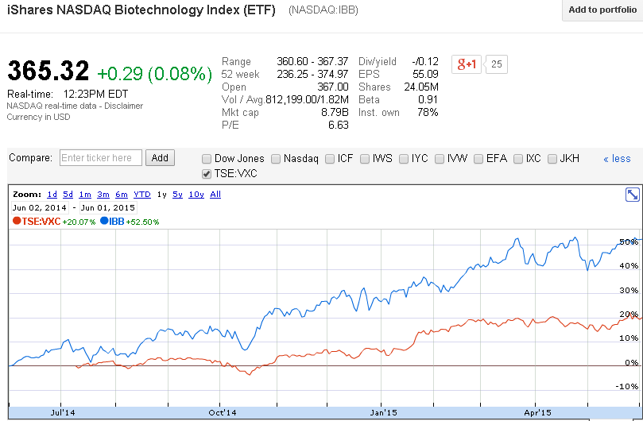Focus the Enter ticker here field
This screenshot has width=643, height=421.
(x=101, y=158)
